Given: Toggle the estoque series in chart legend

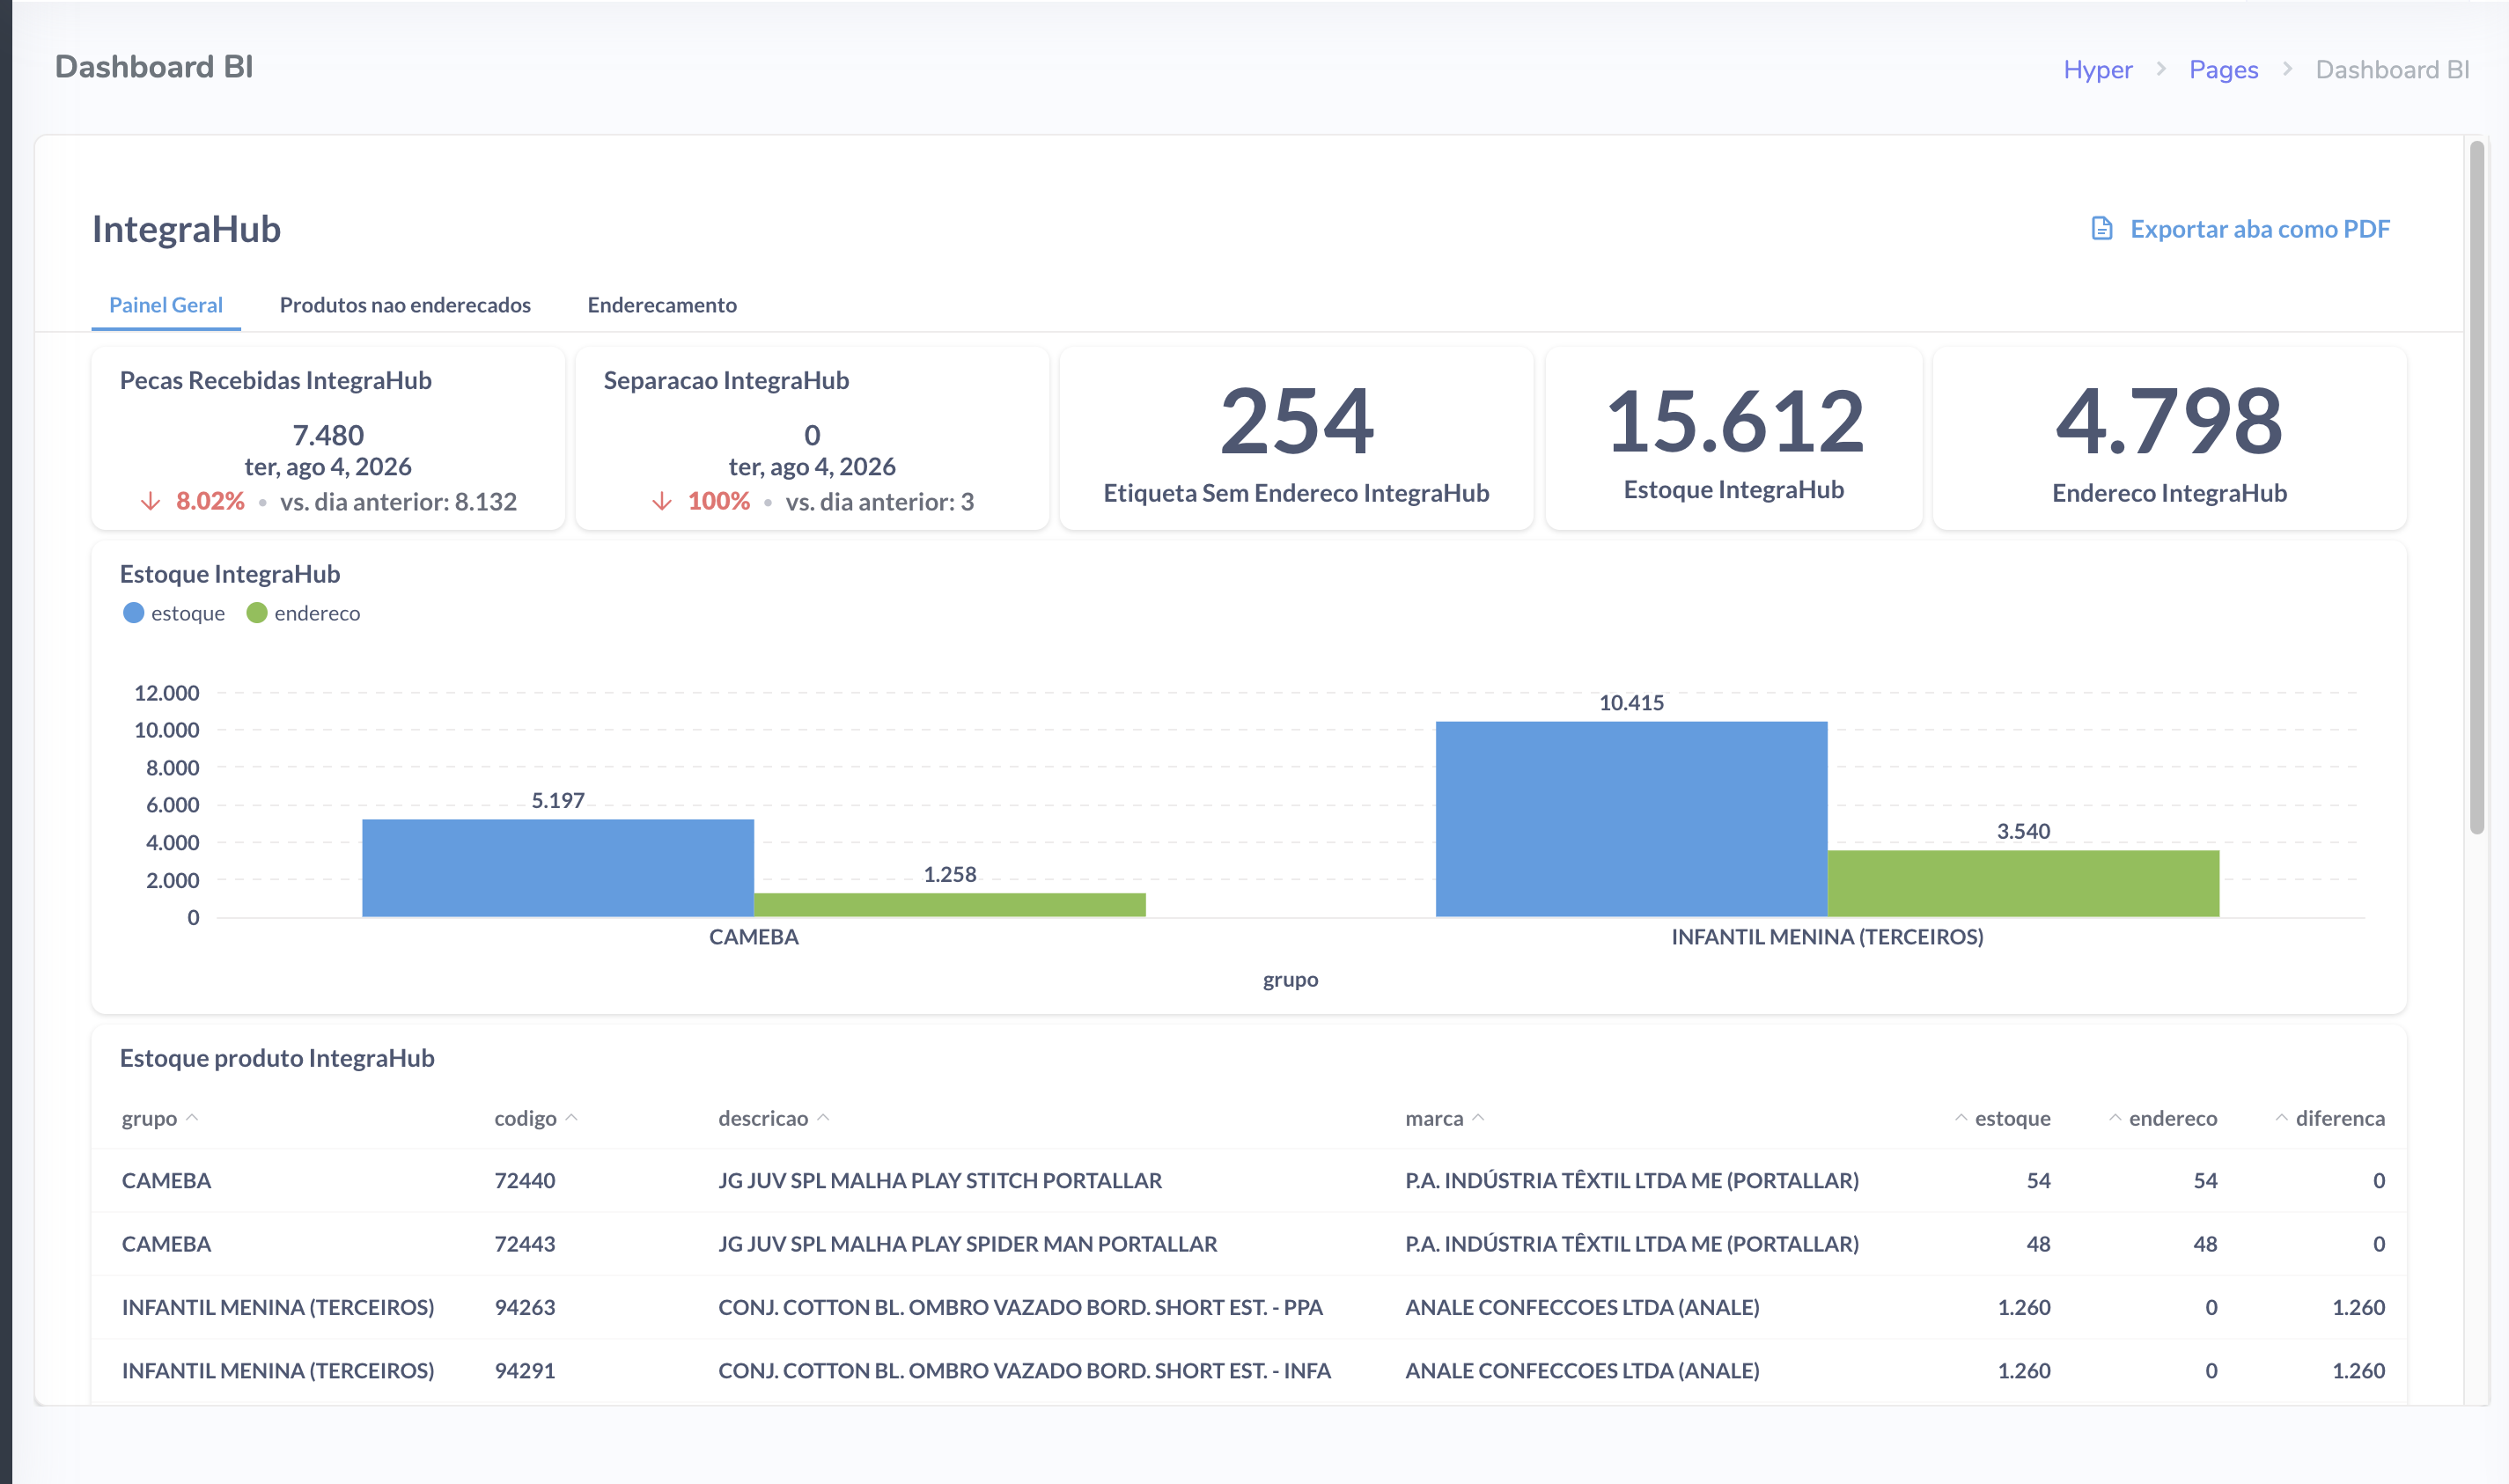Looking at the screenshot, I should click(x=174, y=613).
